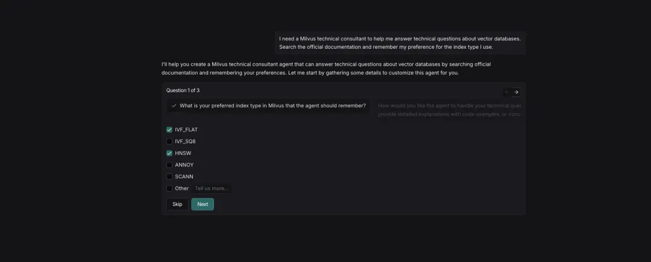Deselect the HNSW checkbox
Viewport: 651px width, 262px height.
pos(169,153)
